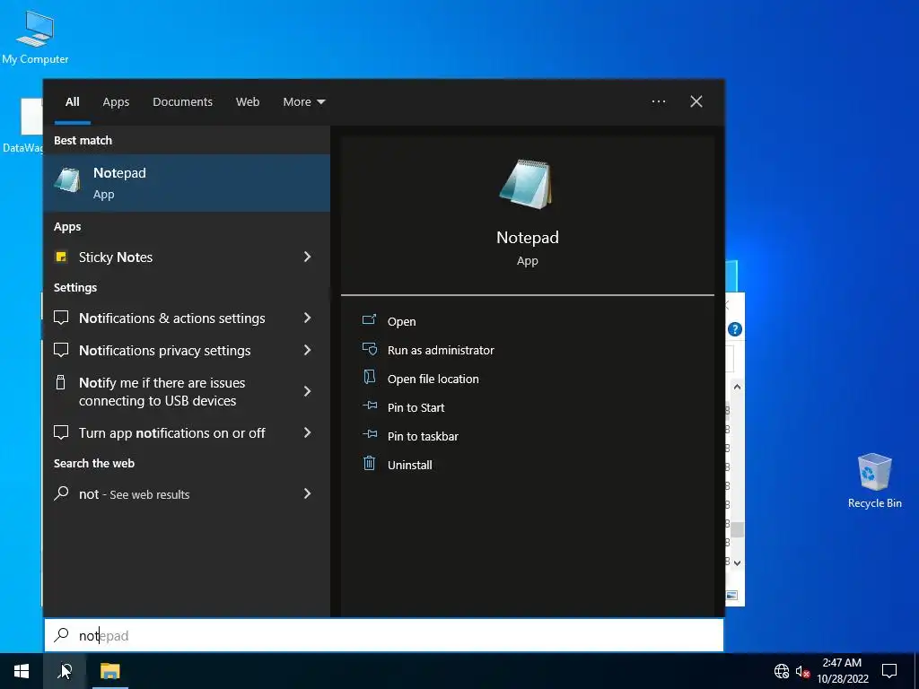The width and height of the screenshot is (919, 689).
Task: Click the taskbar Search icon
Action: click(65, 671)
